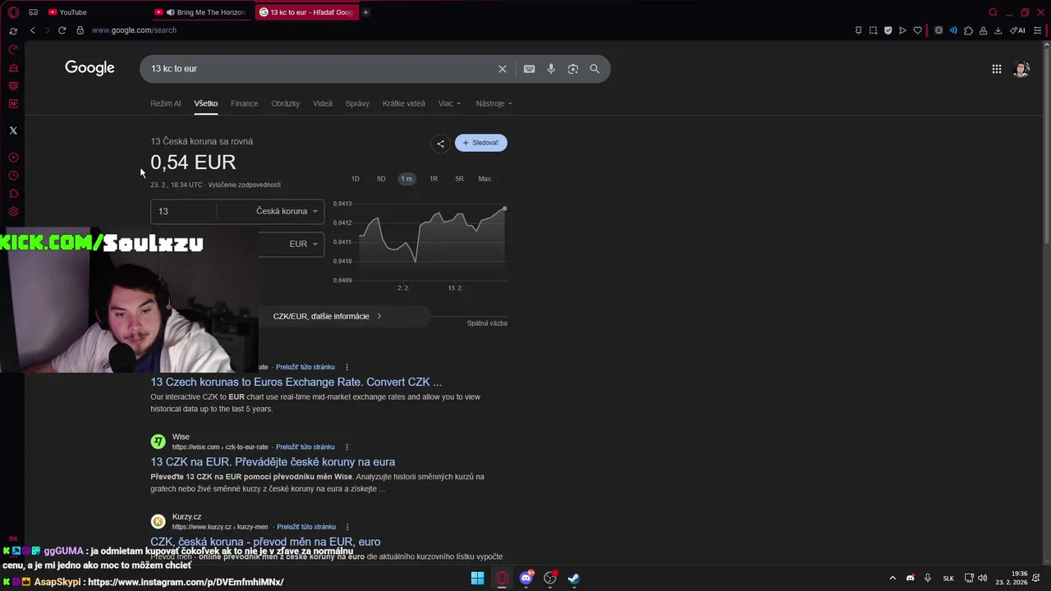
Task: Click Spätná väzba feedback link
Action: pyautogui.click(x=487, y=323)
